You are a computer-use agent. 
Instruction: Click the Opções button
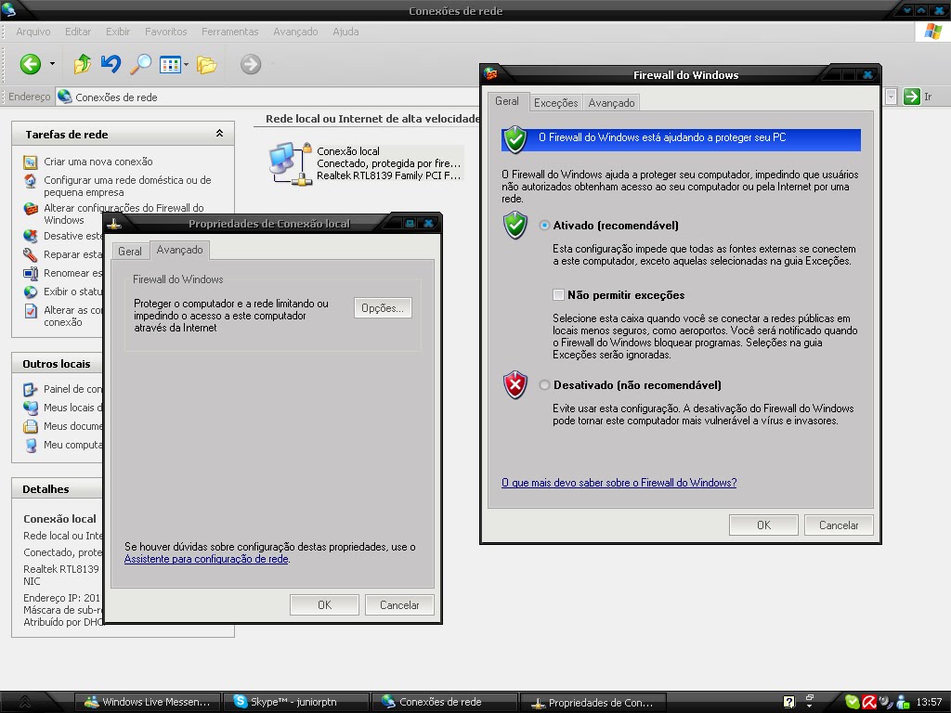382,307
